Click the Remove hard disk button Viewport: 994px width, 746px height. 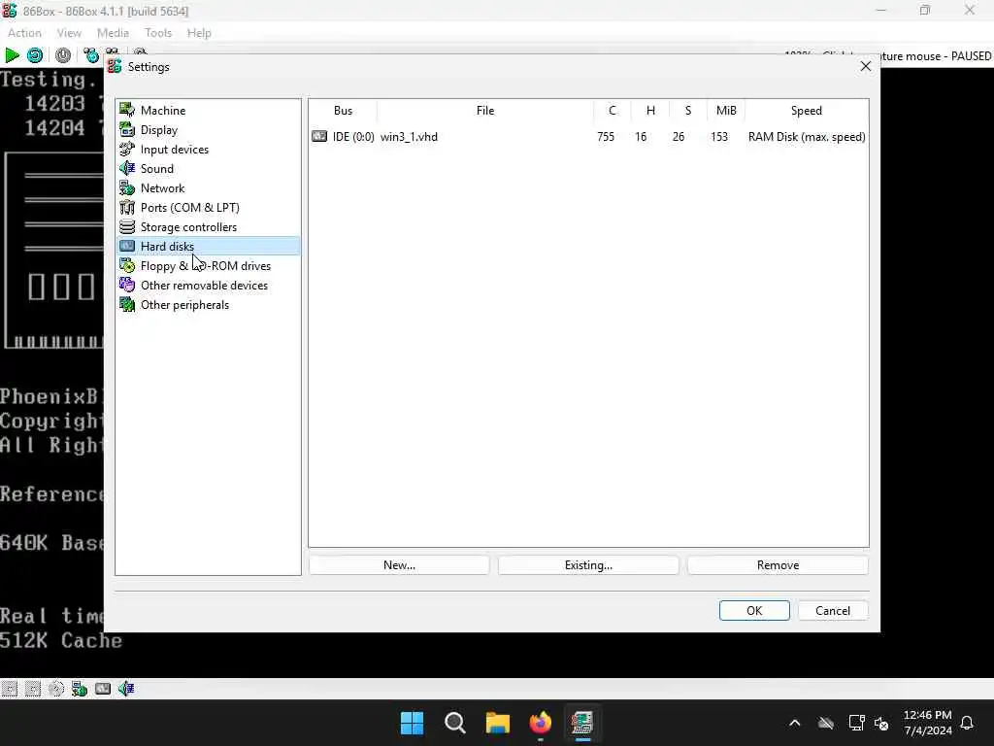pyautogui.click(x=778, y=565)
